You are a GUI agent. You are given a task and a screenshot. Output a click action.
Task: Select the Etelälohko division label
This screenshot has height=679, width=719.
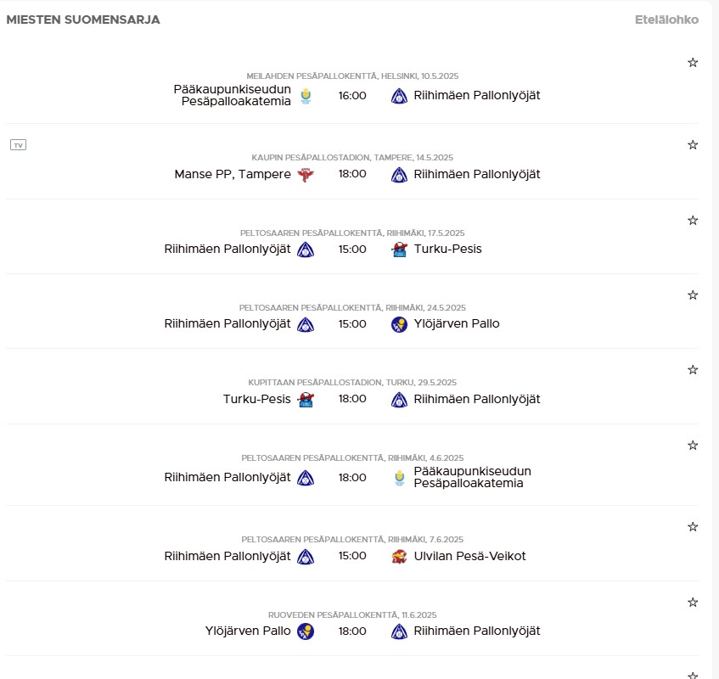[666, 20]
